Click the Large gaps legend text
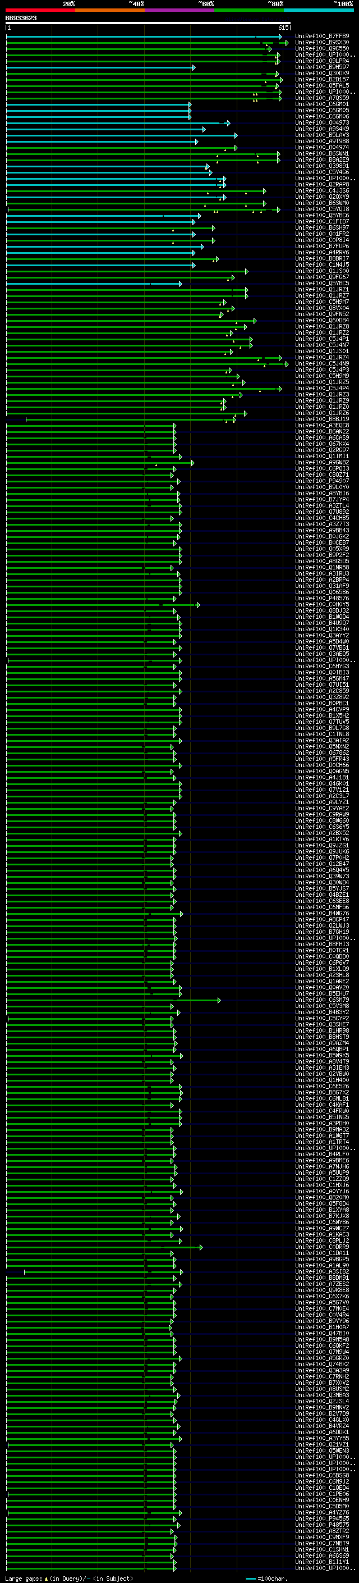Screen dimensions: 359x1583 click(x=24, y=1579)
